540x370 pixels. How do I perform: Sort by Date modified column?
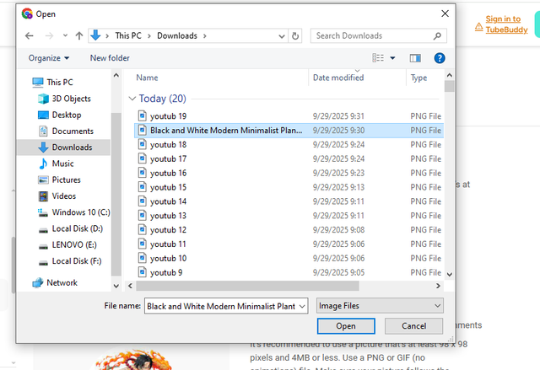tap(338, 78)
